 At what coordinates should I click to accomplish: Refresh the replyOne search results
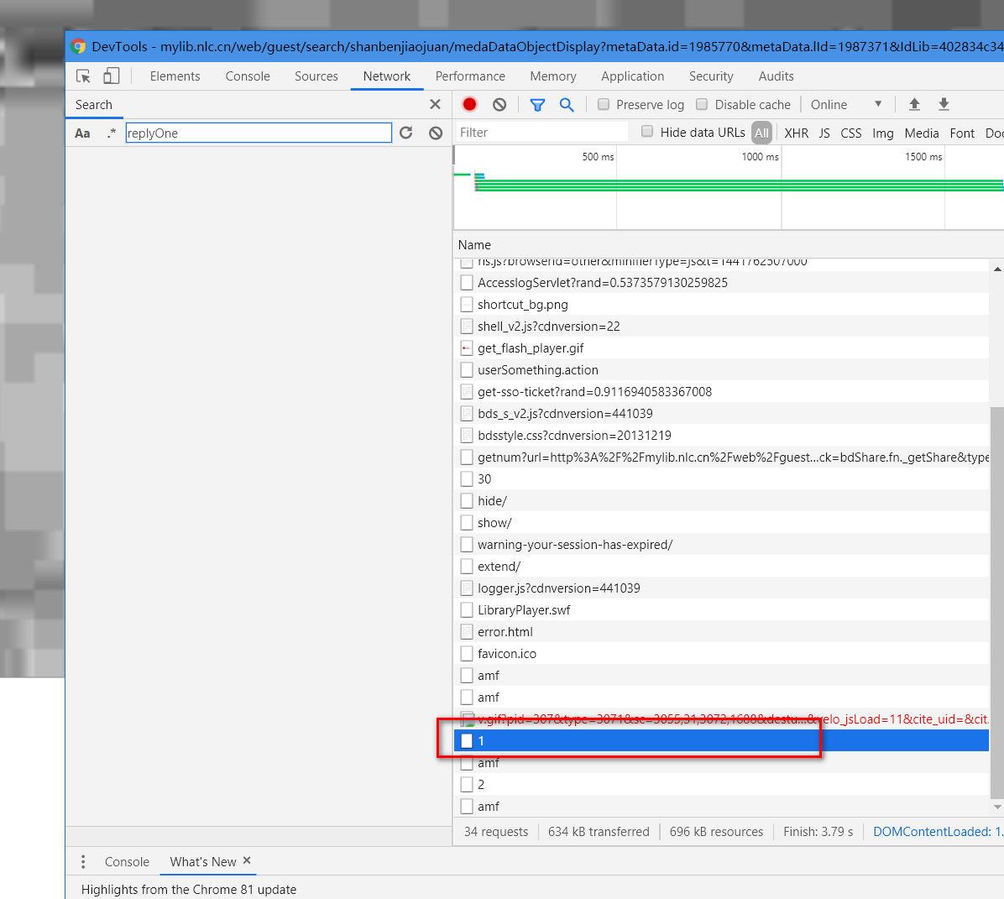(x=406, y=133)
